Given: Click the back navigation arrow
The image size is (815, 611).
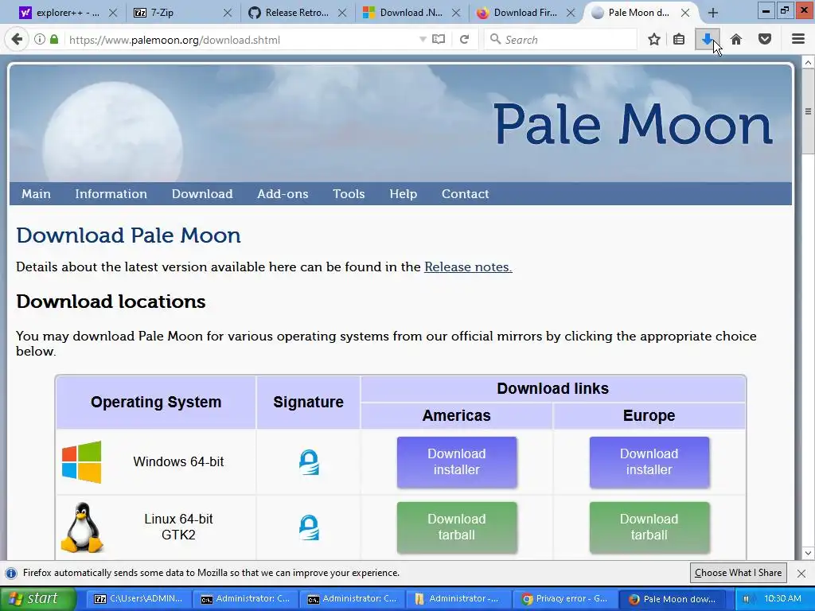Looking at the screenshot, I should point(17,40).
